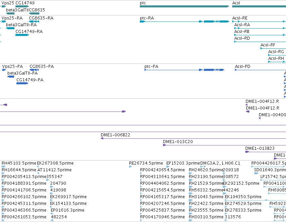Image resolution: width=286 pixels, height=222 pixels.
Task: Select the Acsl-RB transcript label
Action: click(x=242, y=32)
